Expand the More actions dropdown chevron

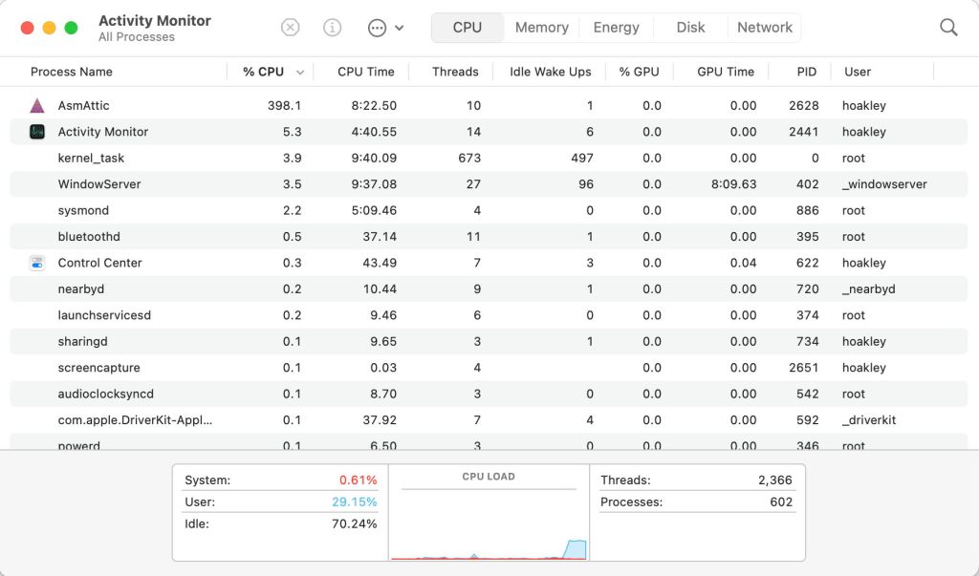click(x=400, y=28)
